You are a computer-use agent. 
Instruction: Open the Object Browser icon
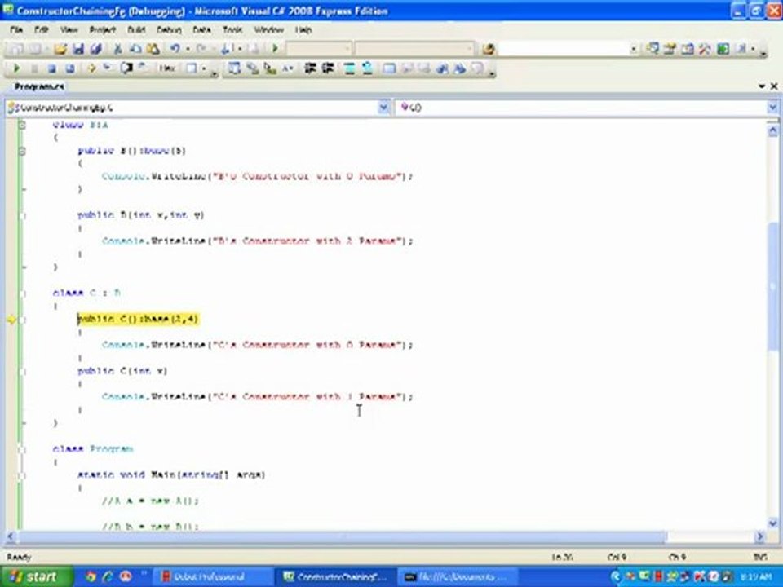pyautogui.click(x=688, y=49)
